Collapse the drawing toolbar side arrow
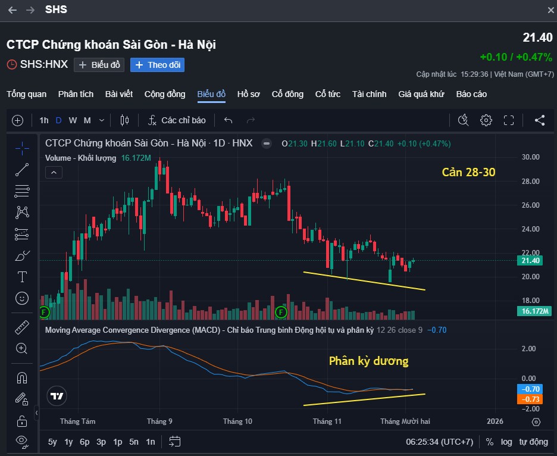This screenshot has height=456, width=557. (36, 413)
